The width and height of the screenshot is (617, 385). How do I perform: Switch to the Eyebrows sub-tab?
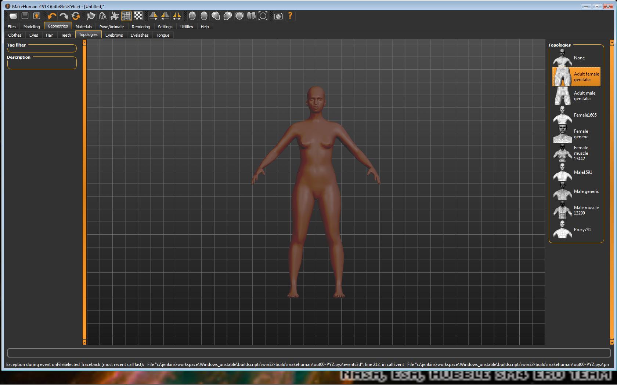tap(114, 35)
